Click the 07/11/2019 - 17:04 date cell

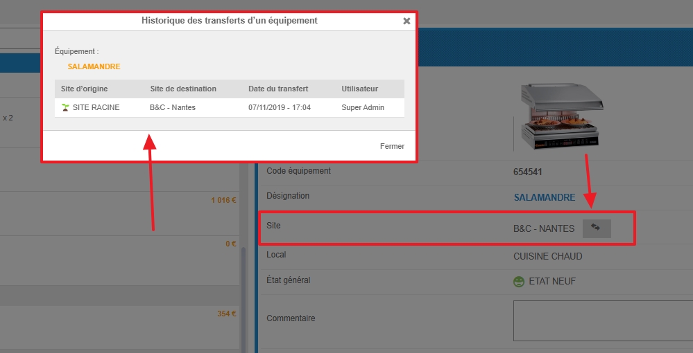click(280, 107)
